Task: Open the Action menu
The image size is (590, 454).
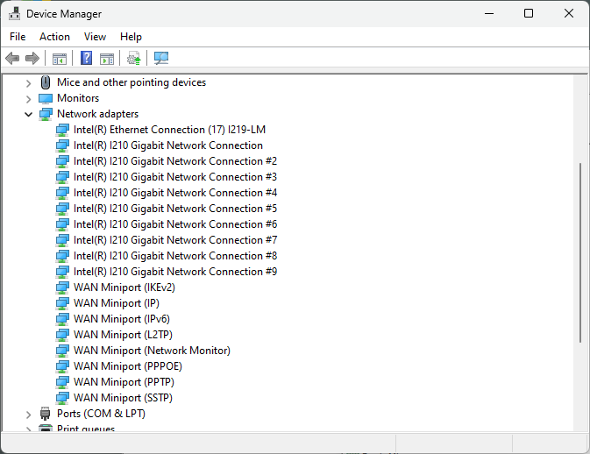Action: [54, 37]
